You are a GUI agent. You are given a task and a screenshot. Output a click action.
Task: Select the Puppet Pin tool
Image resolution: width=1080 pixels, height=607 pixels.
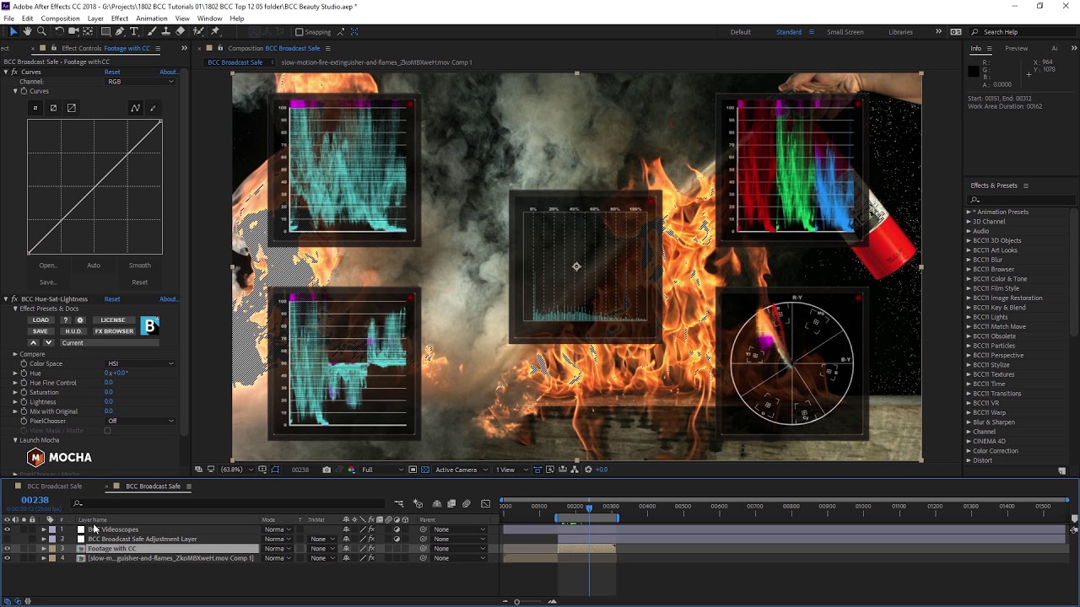(x=215, y=31)
